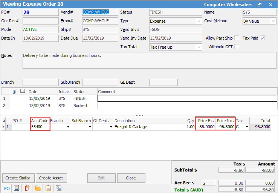Screen dimensions: 278x193
Task: Click the Comment cell in row 1
Action: click(187, 98)
